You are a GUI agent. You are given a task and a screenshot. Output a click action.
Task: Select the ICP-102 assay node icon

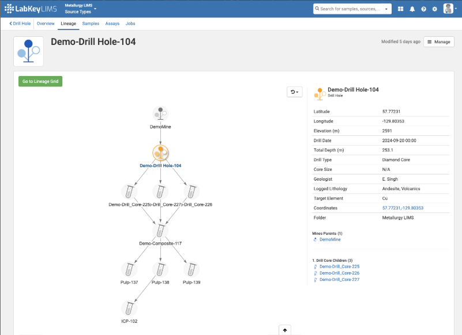click(x=129, y=308)
